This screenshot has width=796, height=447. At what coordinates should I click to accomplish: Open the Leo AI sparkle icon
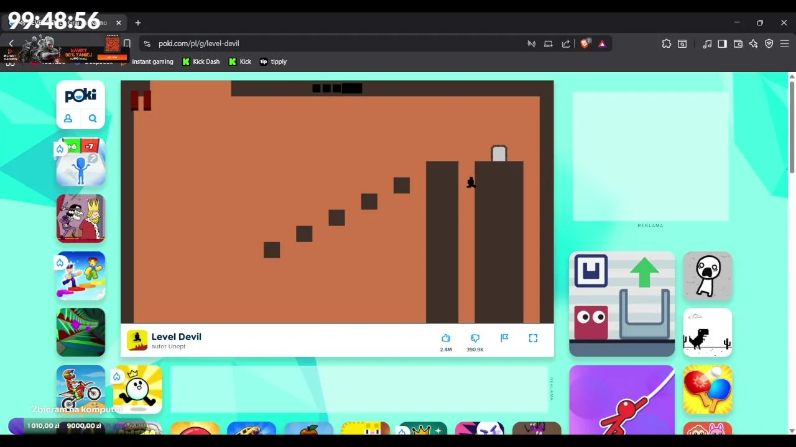(754, 43)
